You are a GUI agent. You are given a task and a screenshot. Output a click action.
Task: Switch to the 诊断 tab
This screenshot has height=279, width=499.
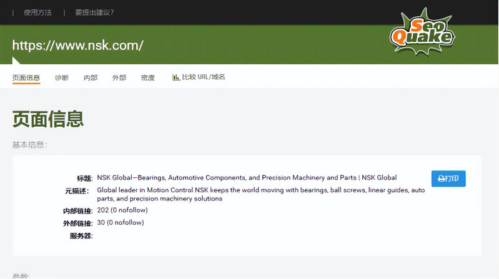tap(62, 78)
